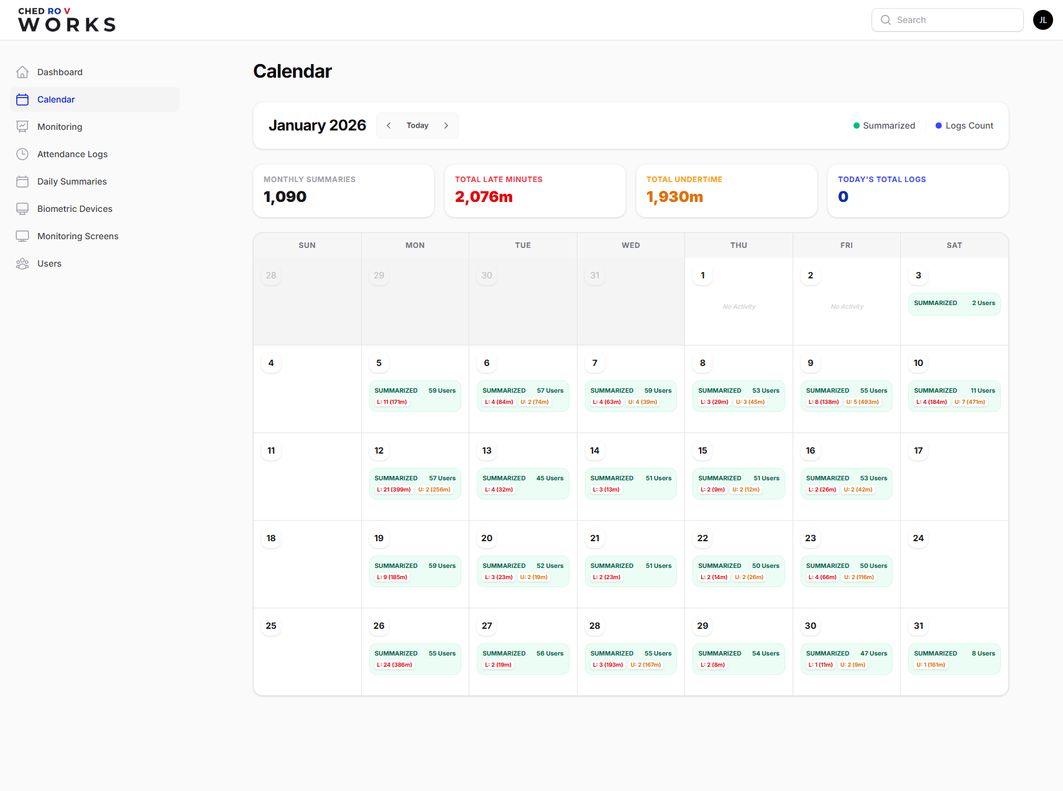
Task: Open the JL profile avatar
Action: 1042,19
